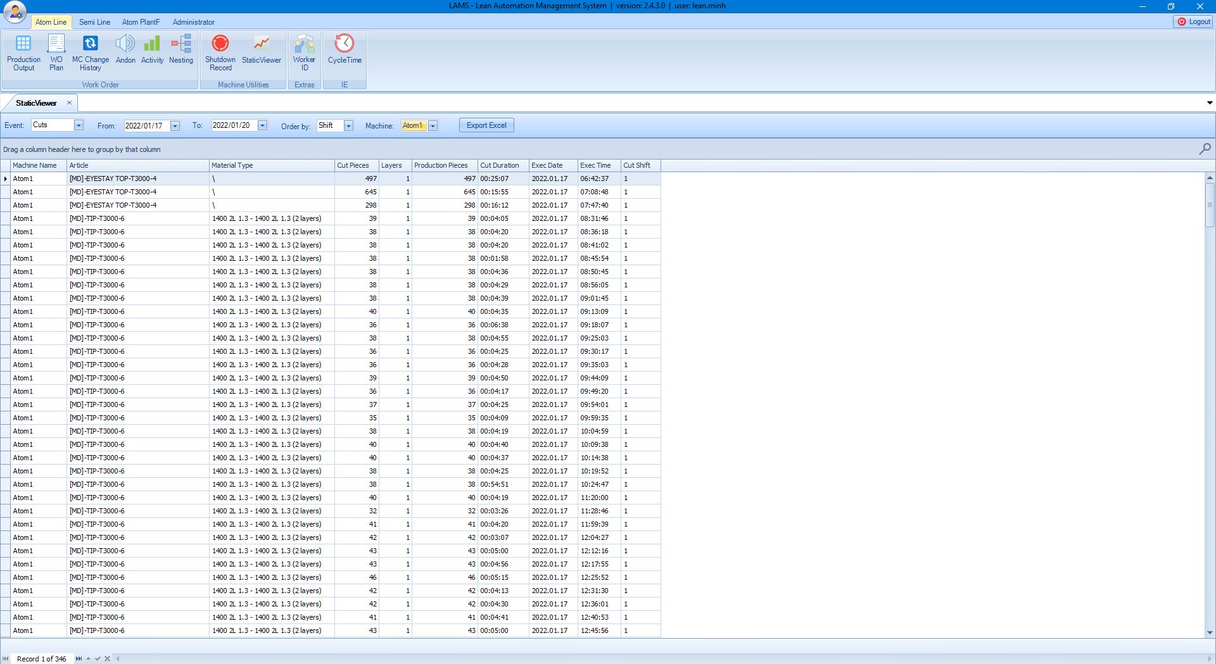Expand the Event dropdown

click(x=79, y=125)
